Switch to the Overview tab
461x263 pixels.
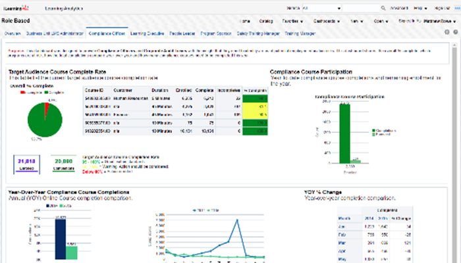click(12, 32)
